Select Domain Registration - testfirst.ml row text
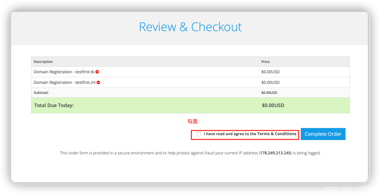Image resolution: width=380 pixels, height=194 pixels. pyautogui.click(x=65, y=82)
